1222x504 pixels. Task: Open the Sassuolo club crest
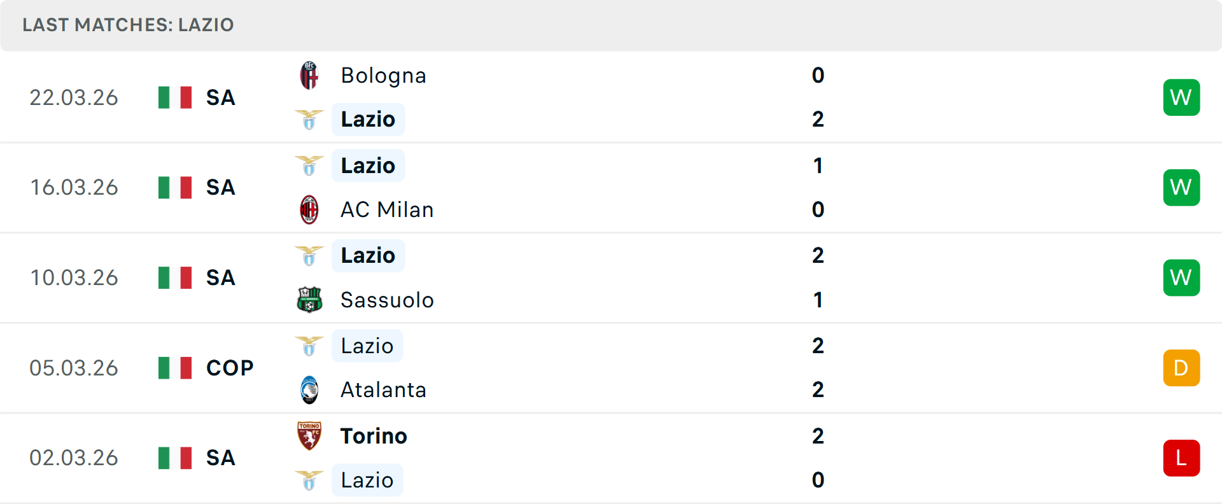(309, 300)
